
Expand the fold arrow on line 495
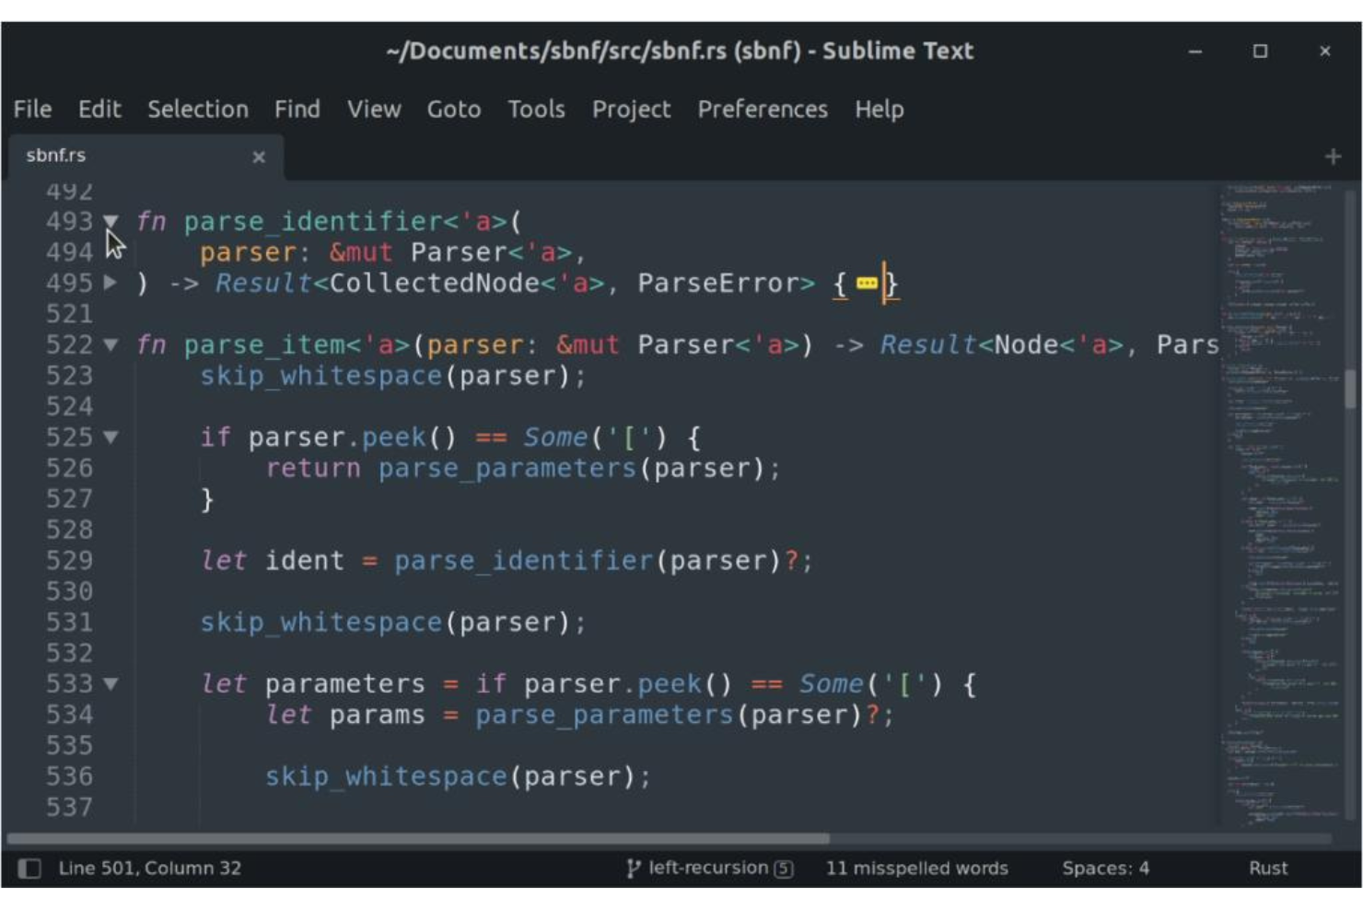pyautogui.click(x=110, y=283)
